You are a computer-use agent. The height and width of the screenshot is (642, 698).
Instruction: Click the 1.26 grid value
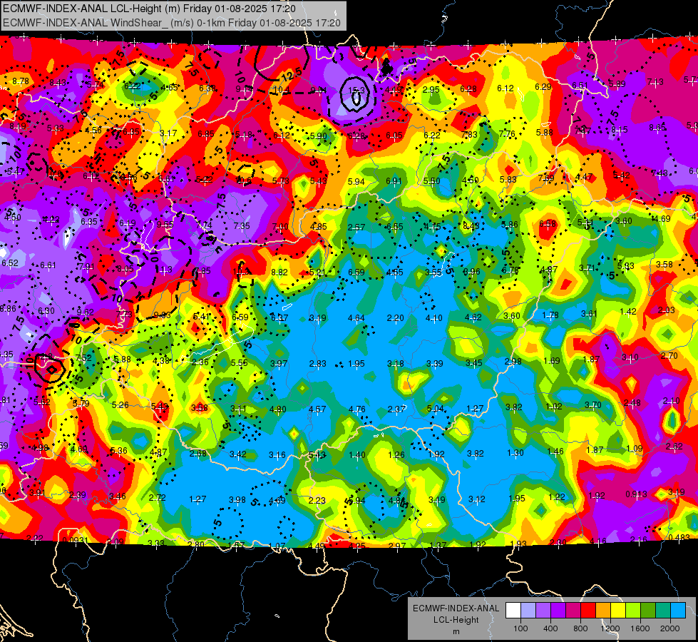pos(396,455)
